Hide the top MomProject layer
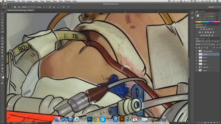 (196, 51)
